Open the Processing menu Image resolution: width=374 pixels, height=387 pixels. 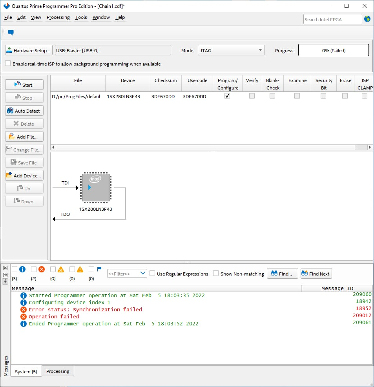[58, 17]
